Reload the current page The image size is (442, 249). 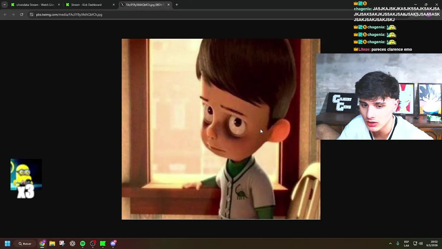[21, 15]
